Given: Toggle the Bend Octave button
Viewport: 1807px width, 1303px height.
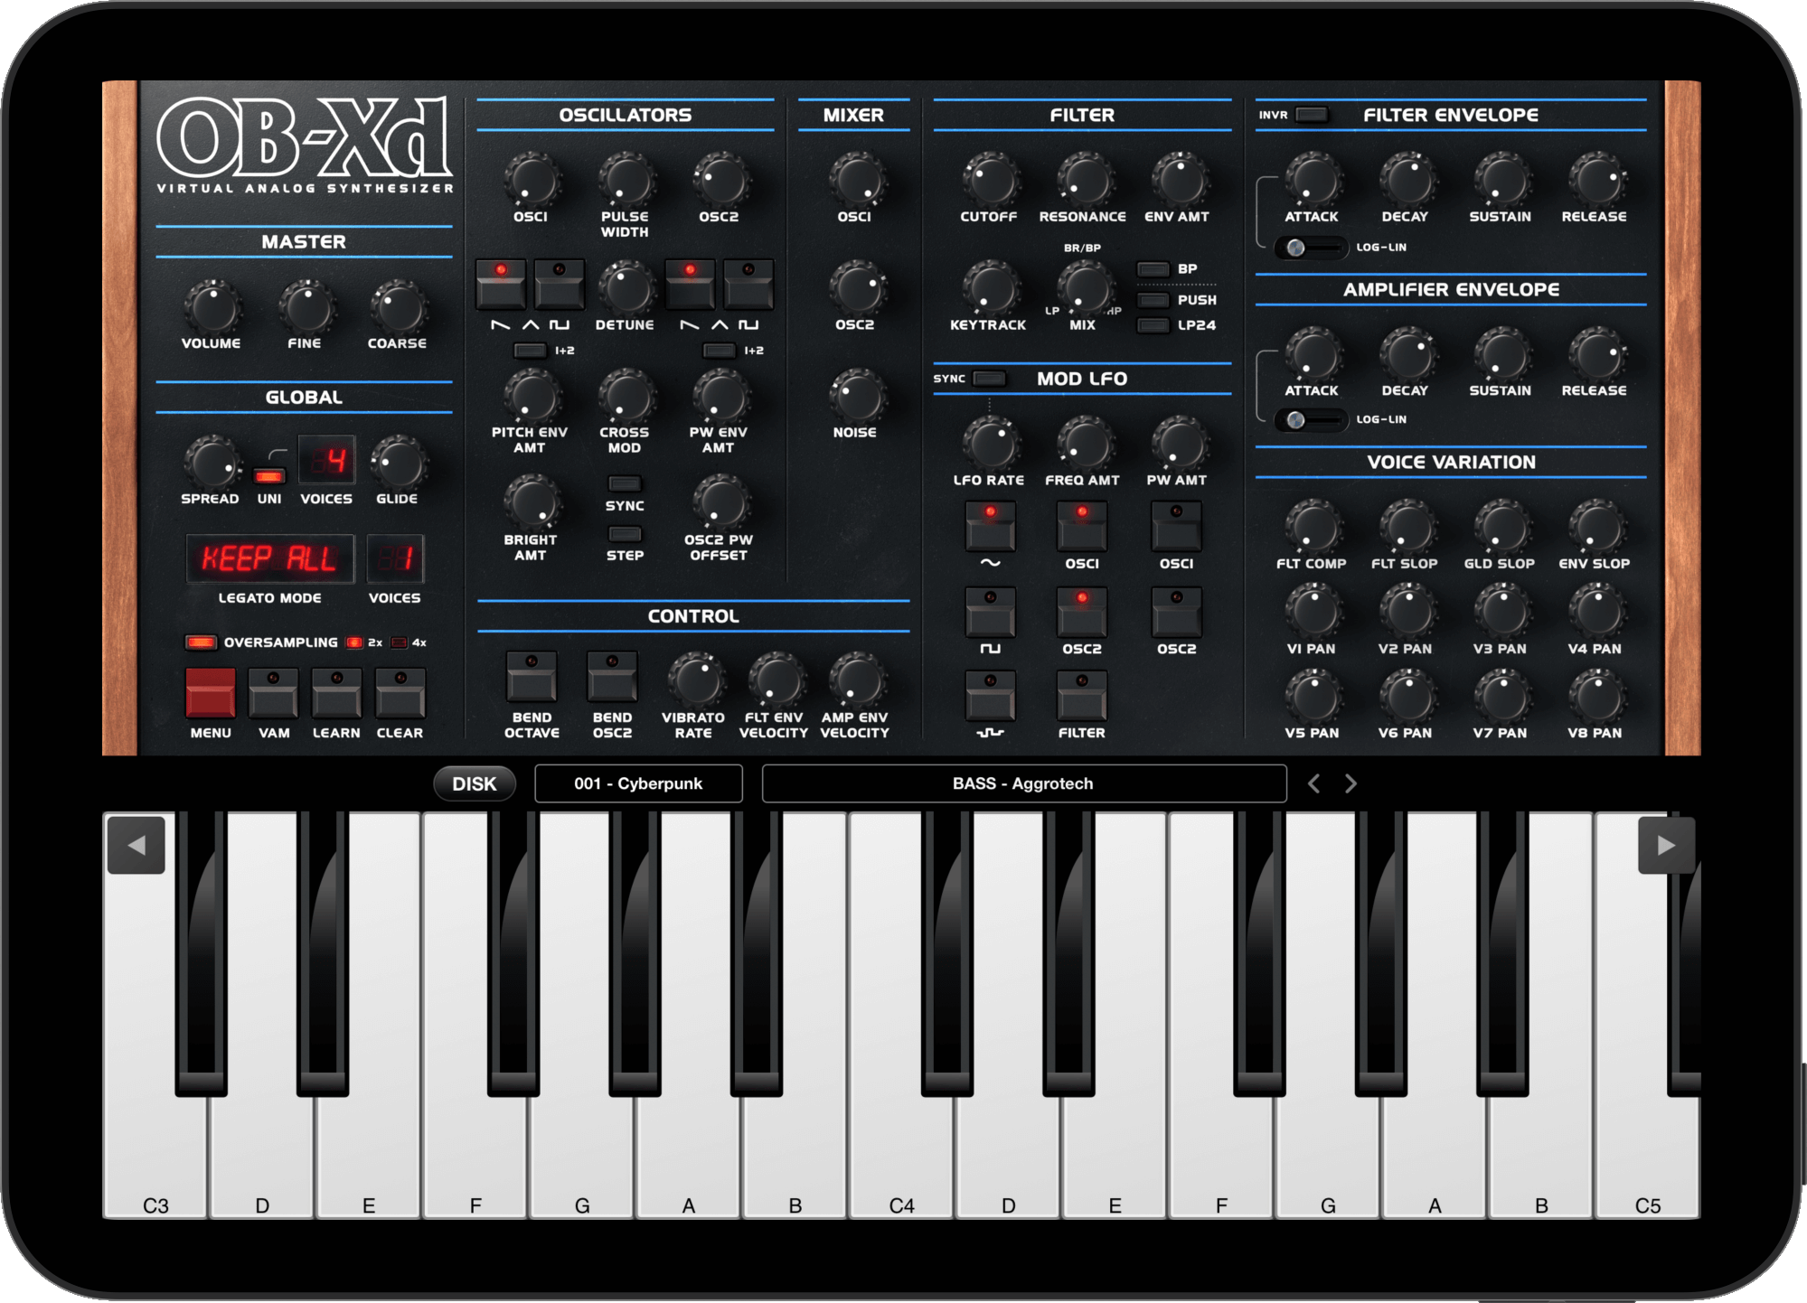Looking at the screenshot, I should click(532, 677).
